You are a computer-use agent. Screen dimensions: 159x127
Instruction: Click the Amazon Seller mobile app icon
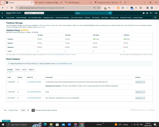33,110
